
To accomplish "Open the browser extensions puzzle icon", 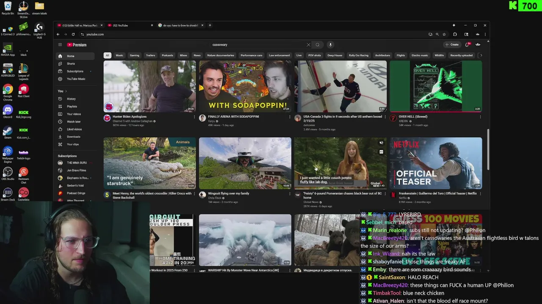I will click(x=455, y=34).
